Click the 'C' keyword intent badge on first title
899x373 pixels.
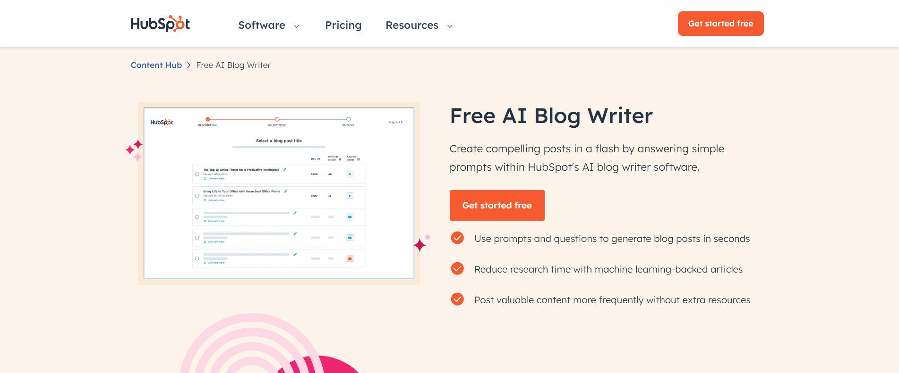point(350,174)
